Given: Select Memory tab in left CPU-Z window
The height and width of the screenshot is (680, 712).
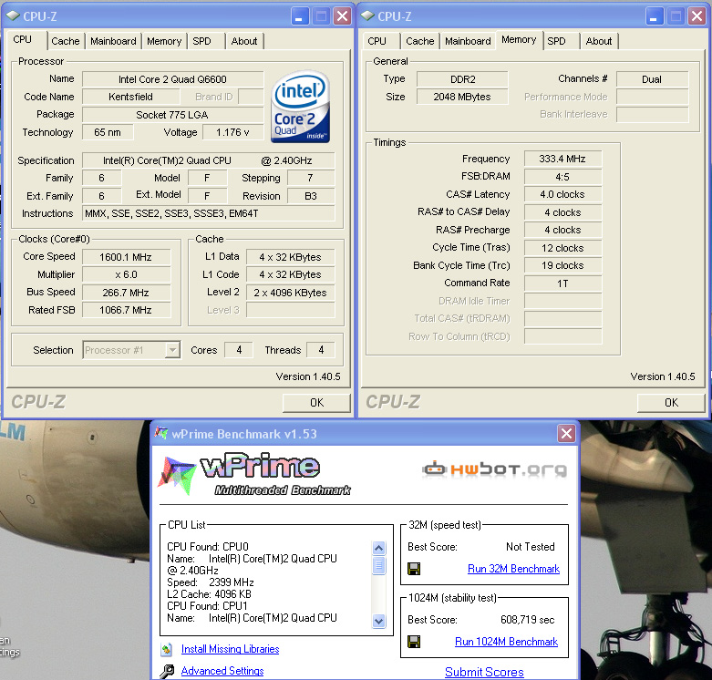Looking at the screenshot, I should (164, 41).
